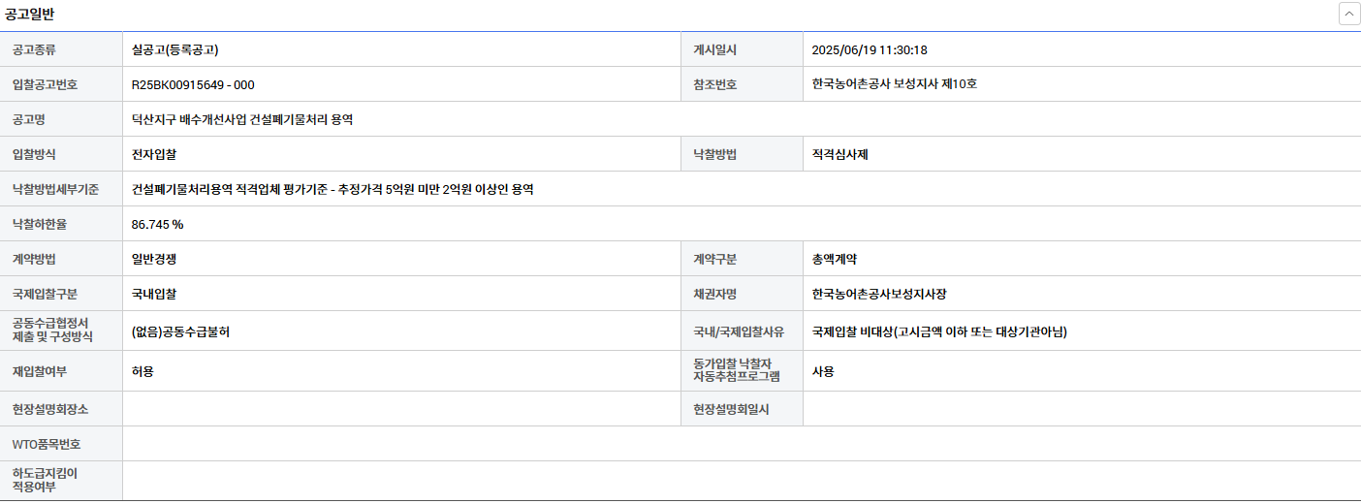Collapse the 공고일반 section with the chevron

pyautogui.click(x=1348, y=14)
